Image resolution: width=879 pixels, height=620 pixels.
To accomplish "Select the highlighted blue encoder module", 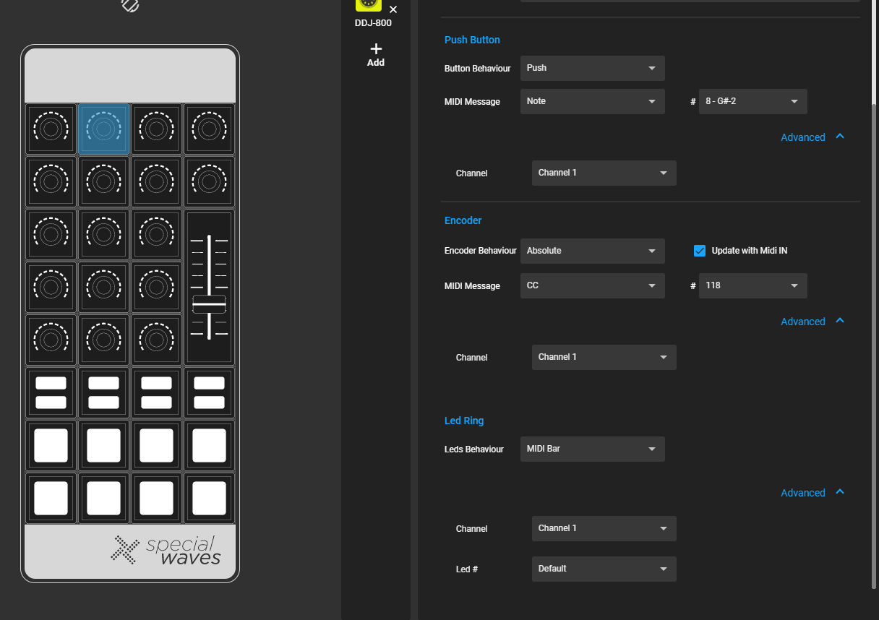I will point(103,129).
